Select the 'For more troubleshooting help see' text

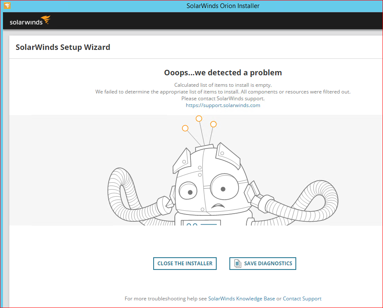tap(165, 298)
